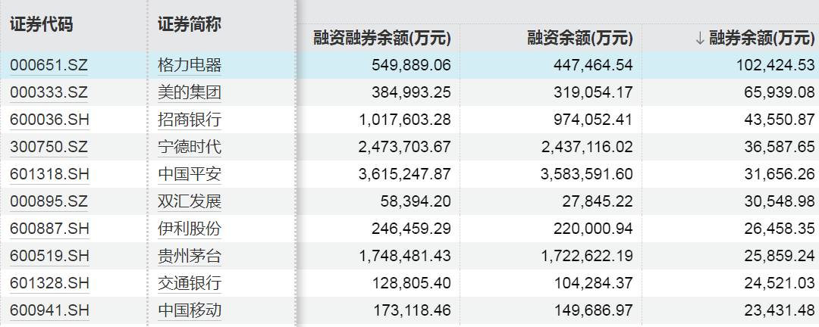Sort by 融券余额(万元) column header
Image resolution: width=819 pixels, height=327 pixels.
(x=761, y=38)
